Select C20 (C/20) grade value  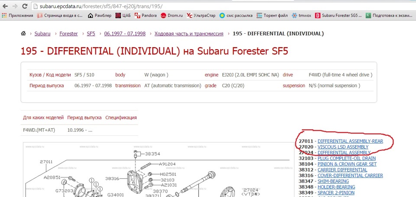pos(234,86)
